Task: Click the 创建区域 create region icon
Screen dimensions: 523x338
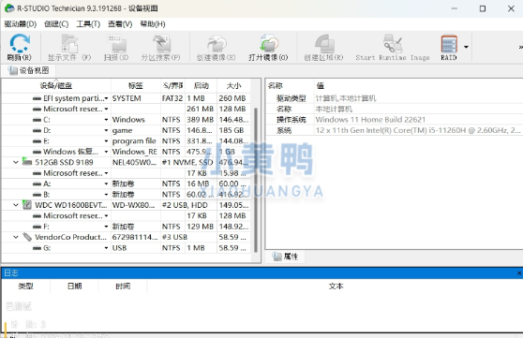Action: pyautogui.click(x=324, y=43)
